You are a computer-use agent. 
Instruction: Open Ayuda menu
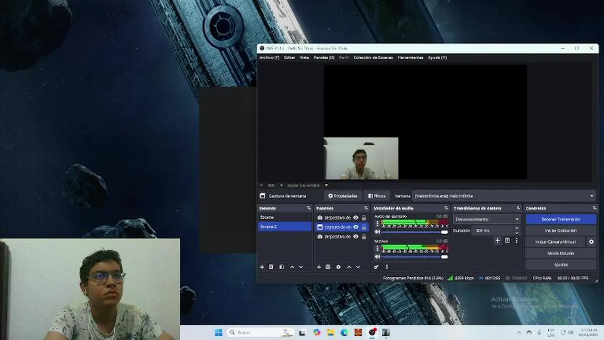coord(437,58)
